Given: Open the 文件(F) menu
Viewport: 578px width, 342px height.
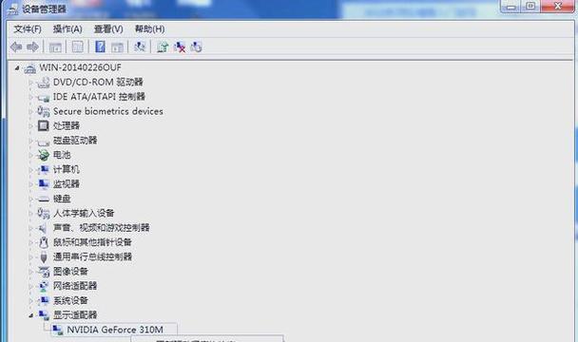Looking at the screenshot, I should click(x=28, y=29).
